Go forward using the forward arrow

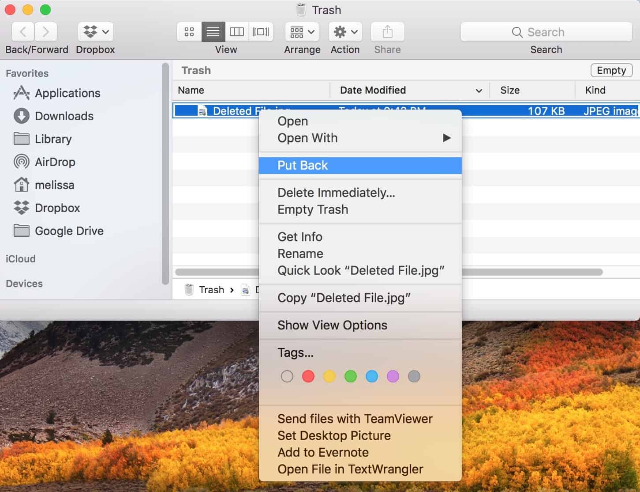click(x=46, y=32)
